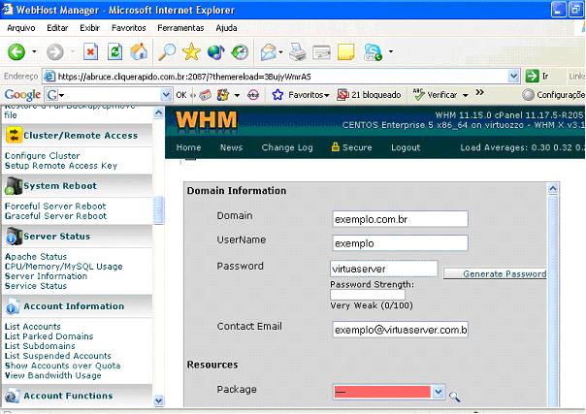Open the WHM Change Log link
This screenshot has height=414, width=586.
click(x=287, y=147)
